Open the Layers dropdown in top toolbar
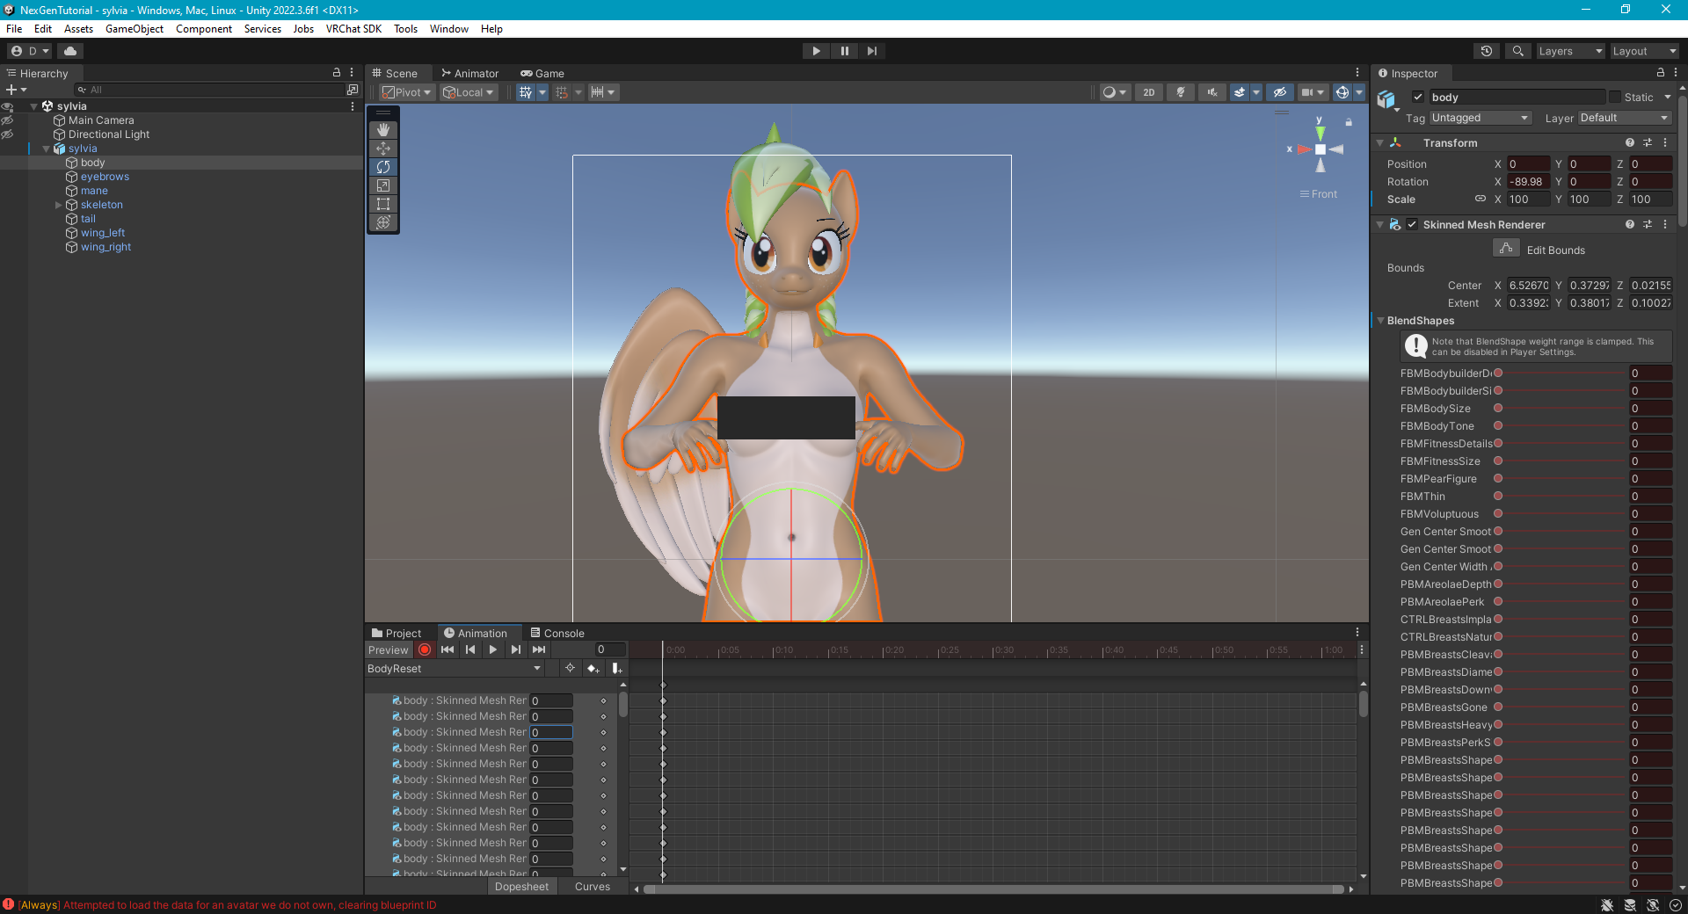The width and height of the screenshot is (1688, 914). coord(1570,51)
